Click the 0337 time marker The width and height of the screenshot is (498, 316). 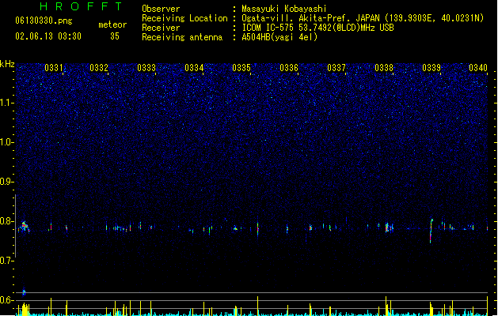[x=336, y=67]
